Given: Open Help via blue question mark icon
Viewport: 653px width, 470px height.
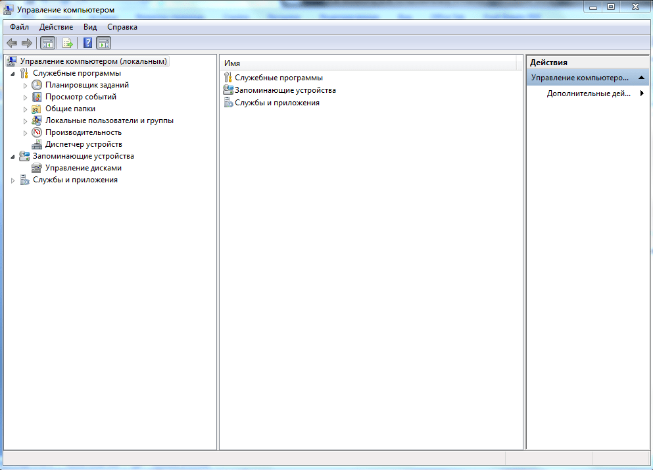Looking at the screenshot, I should pyautogui.click(x=87, y=43).
